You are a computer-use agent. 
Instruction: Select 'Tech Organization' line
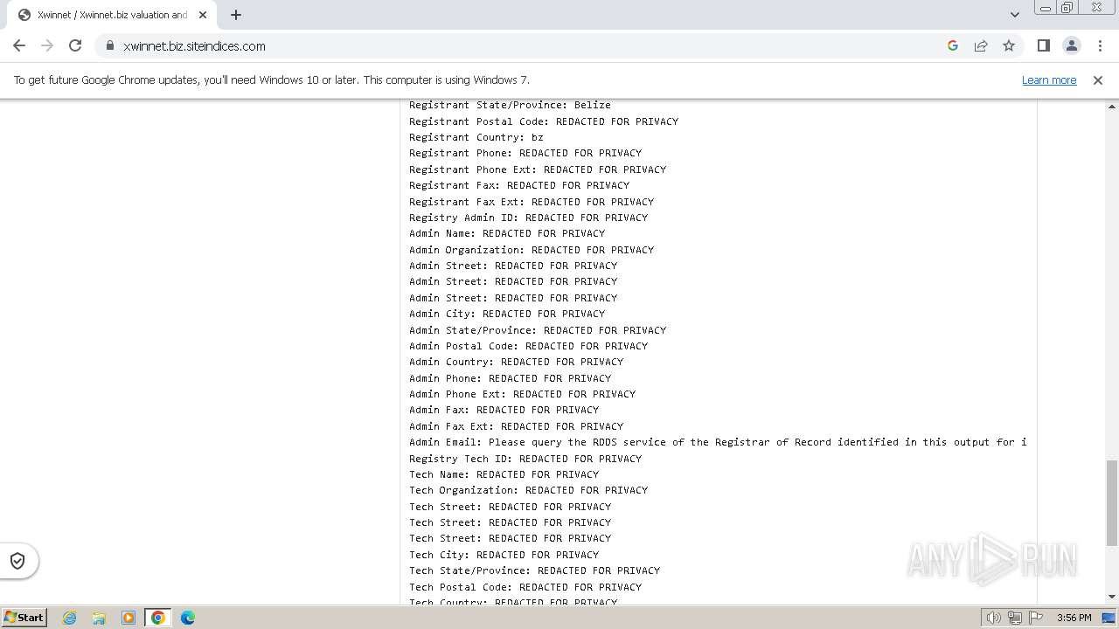tap(528, 490)
